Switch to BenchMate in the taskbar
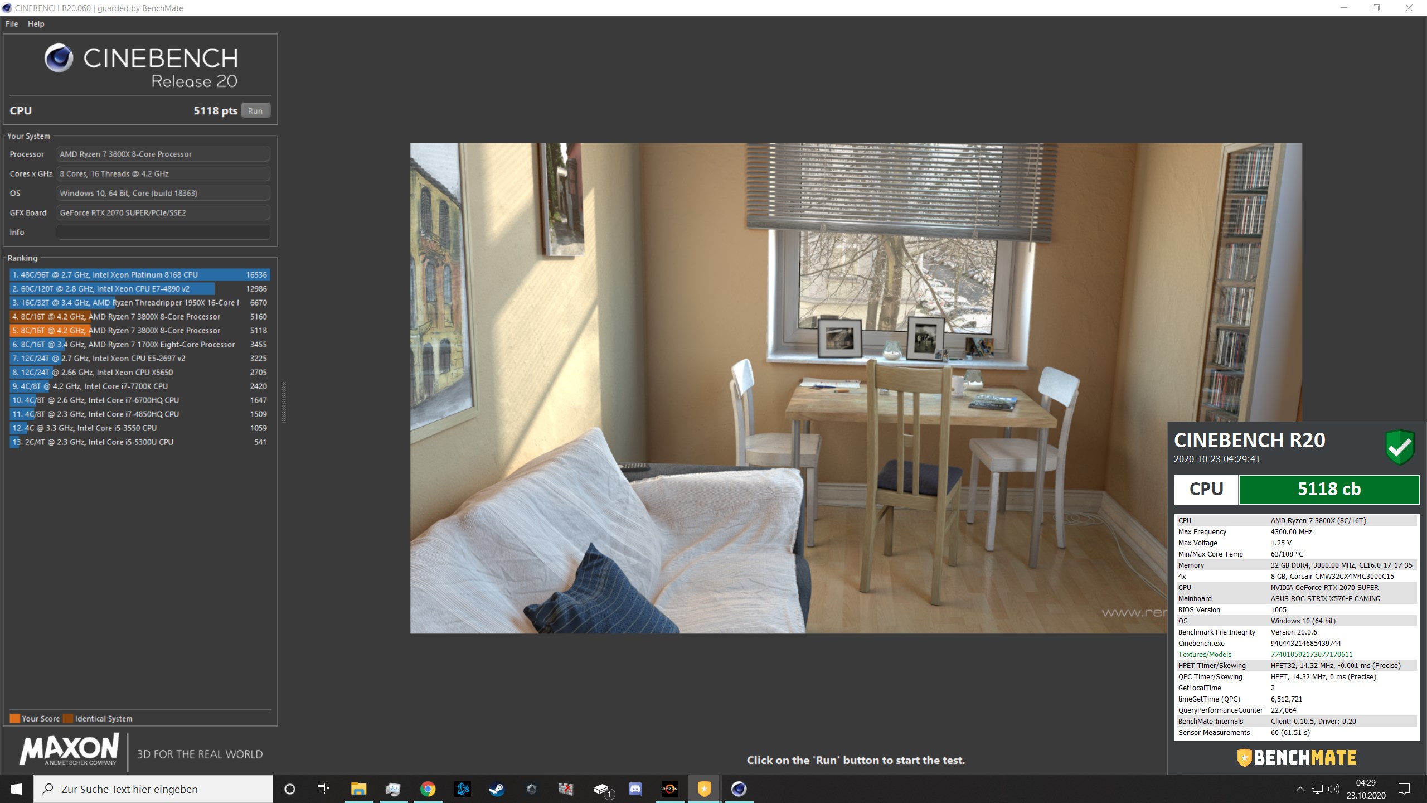 pyautogui.click(x=704, y=789)
